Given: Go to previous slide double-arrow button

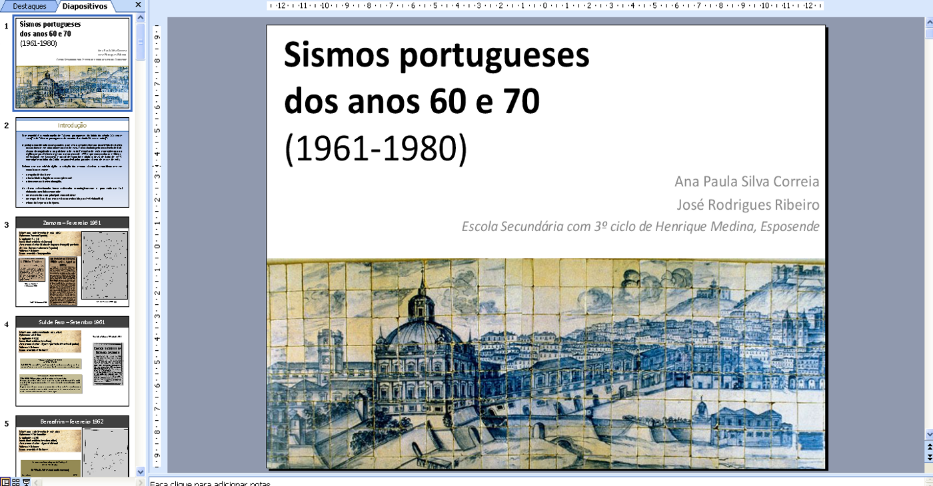Looking at the screenshot, I should pyautogui.click(x=929, y=447).
